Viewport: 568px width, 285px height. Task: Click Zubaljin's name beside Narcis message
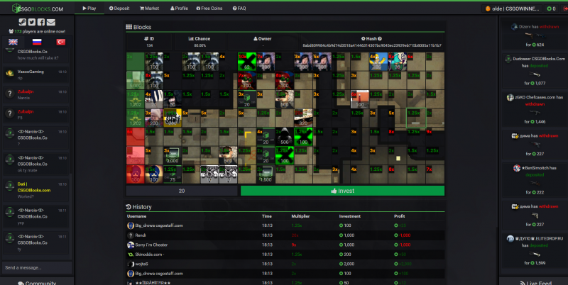(26, 92)
